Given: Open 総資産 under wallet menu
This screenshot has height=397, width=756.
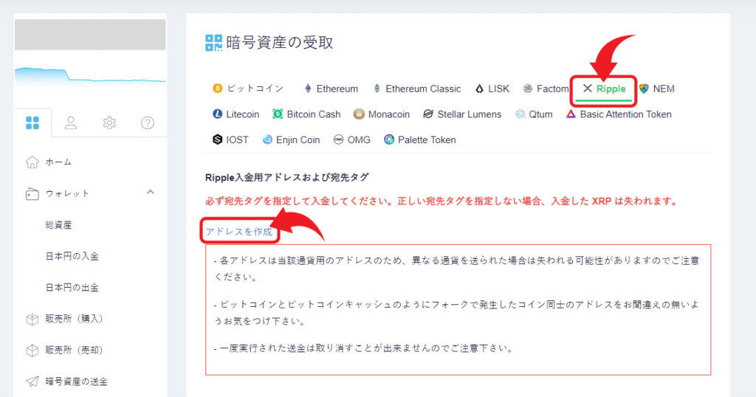Looking at the screenshot, I should (x=59, y=225).
